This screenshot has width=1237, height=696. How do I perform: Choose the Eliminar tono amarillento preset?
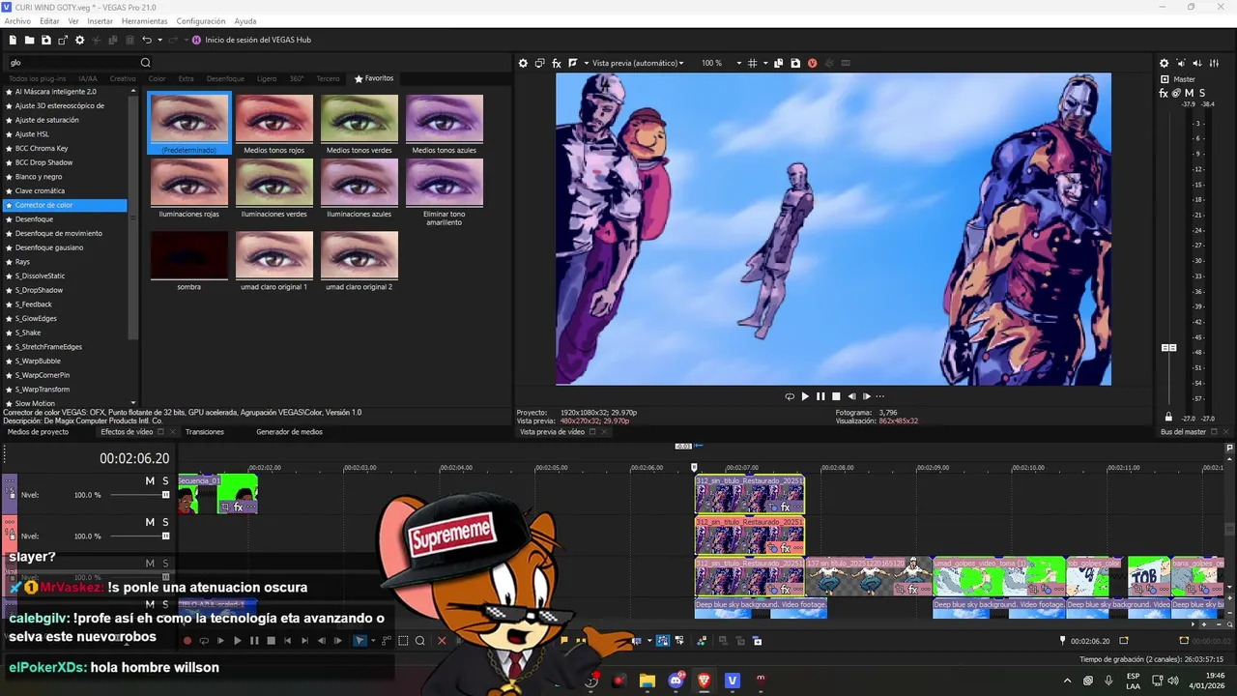[x=445, y=183]
